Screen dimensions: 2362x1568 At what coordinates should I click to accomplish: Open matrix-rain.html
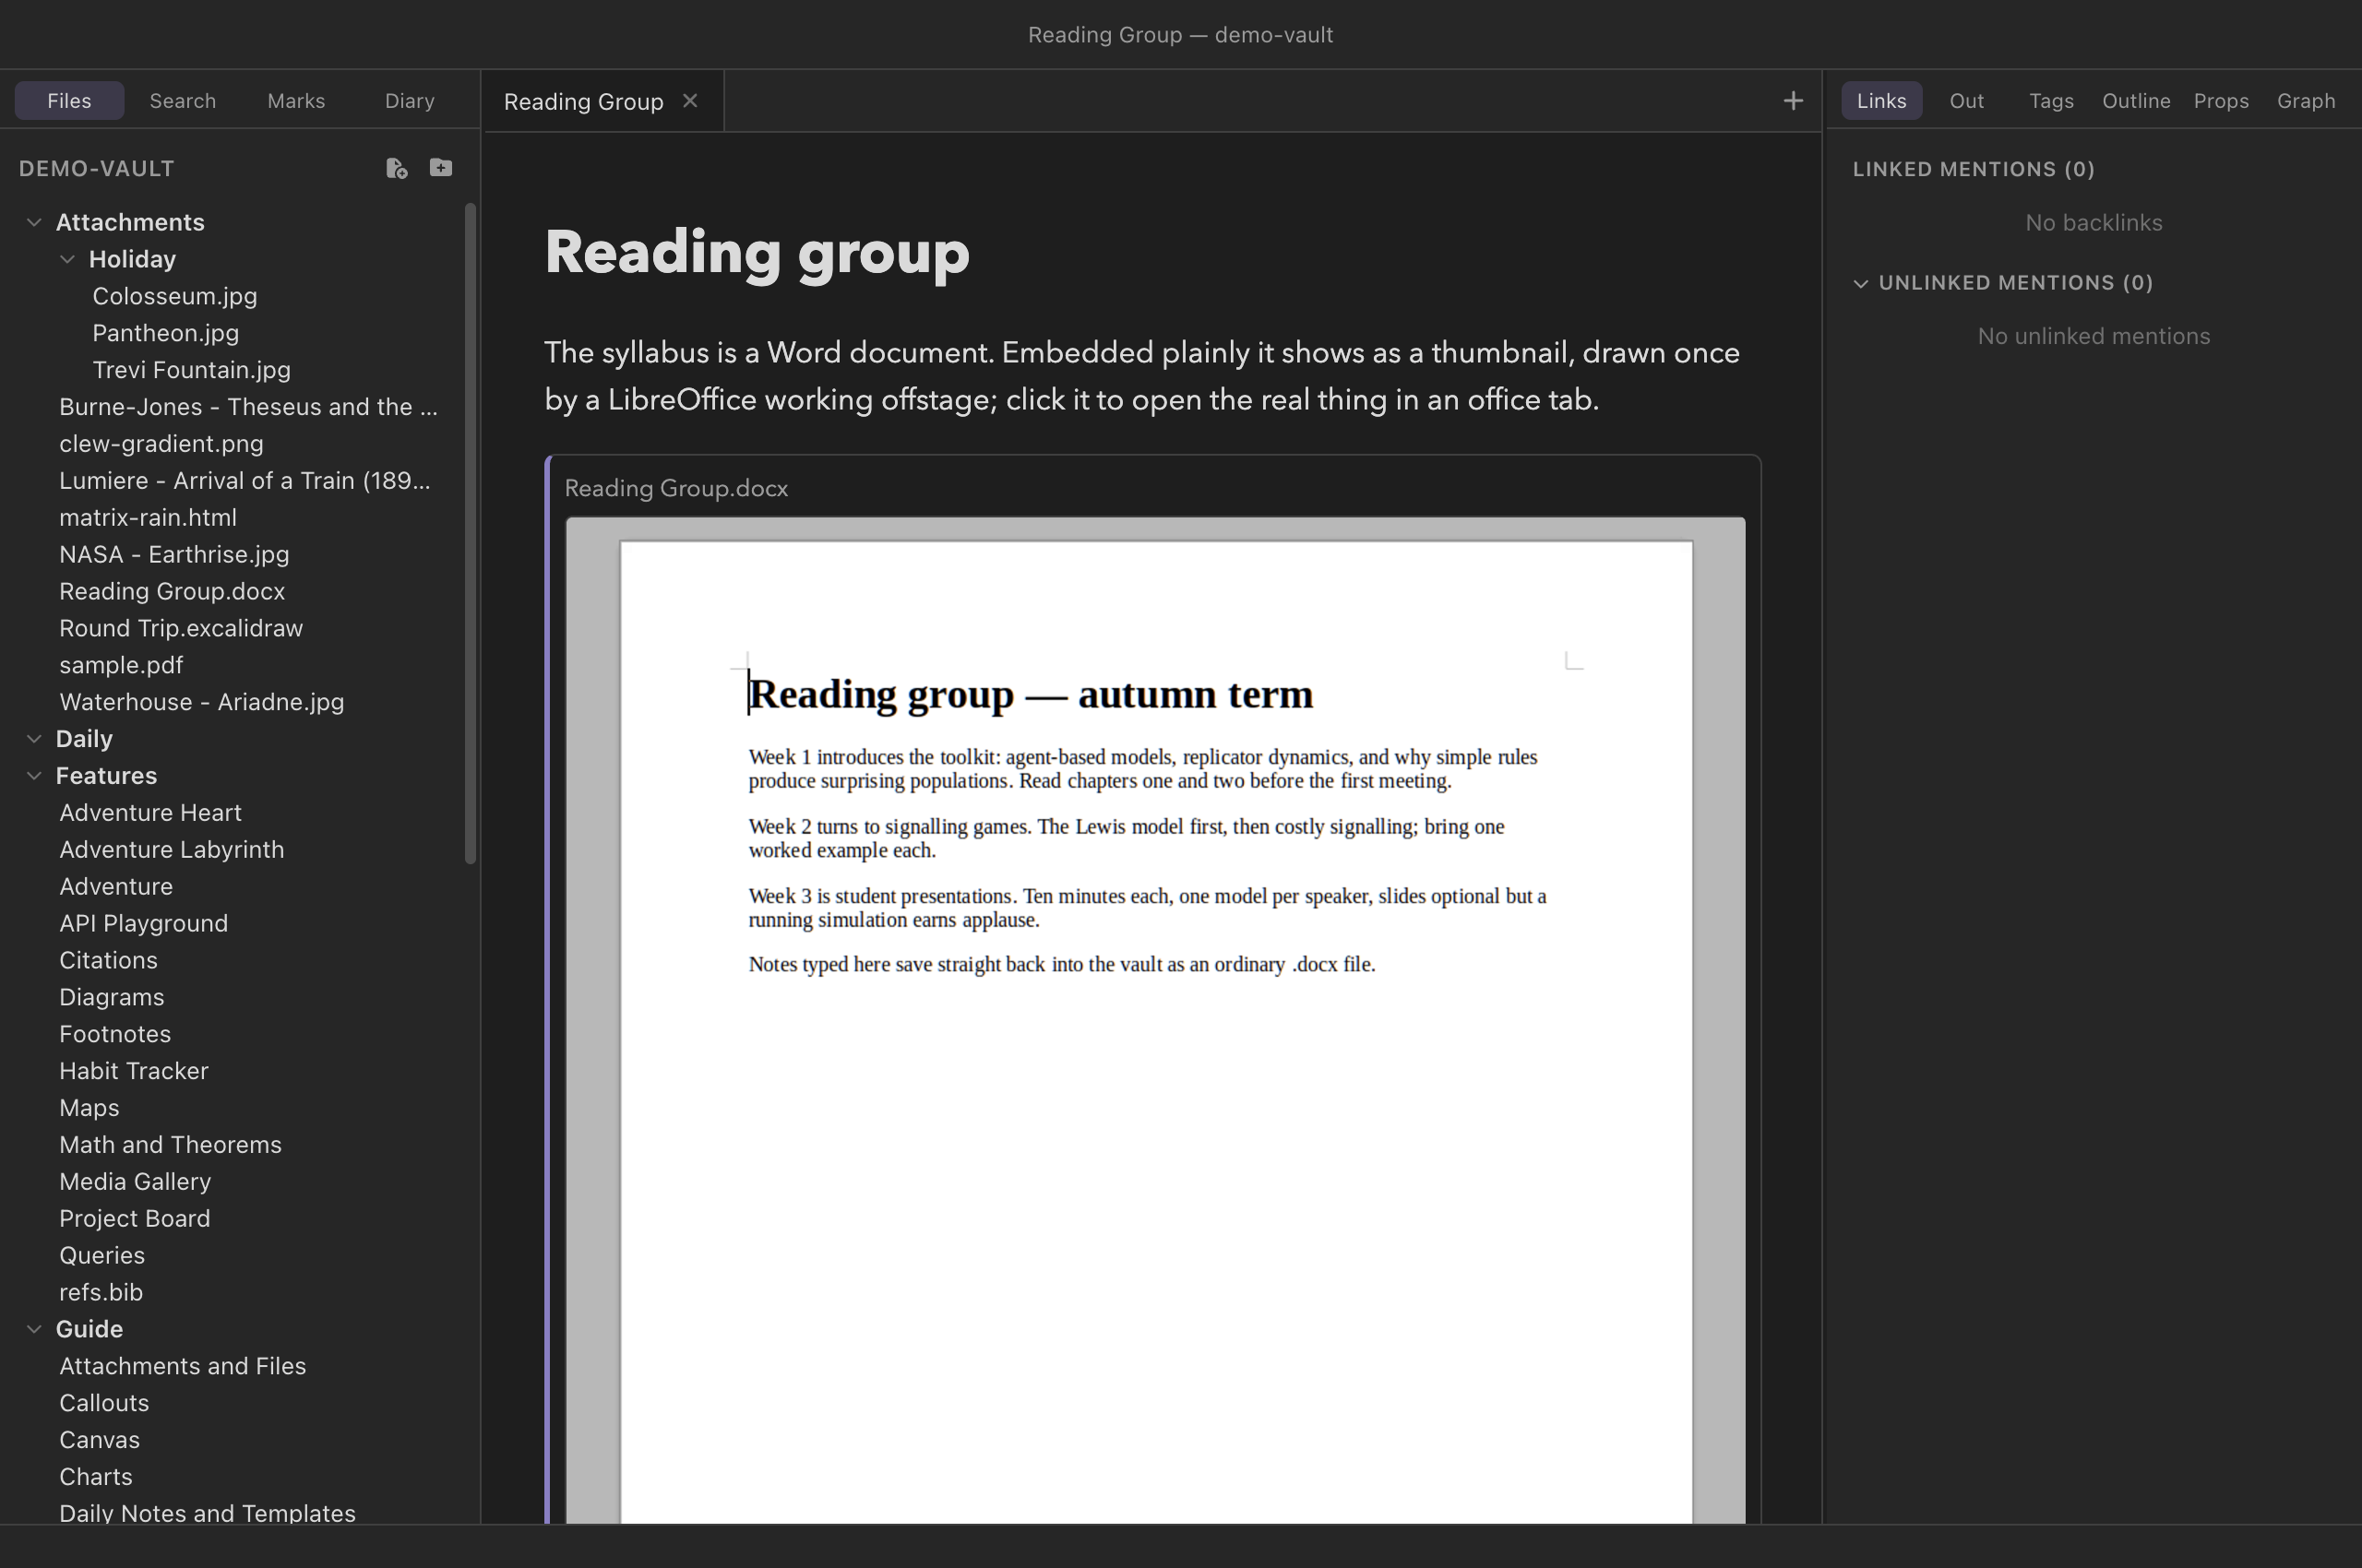pyautogui.click(x=148, y=518)
